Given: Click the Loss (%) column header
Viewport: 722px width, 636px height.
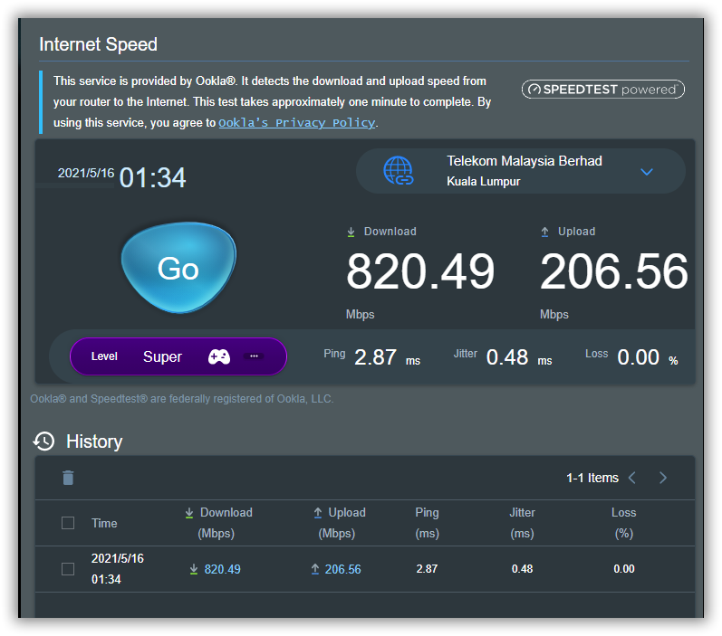Looking at the screenshot, I should point(624,523).
